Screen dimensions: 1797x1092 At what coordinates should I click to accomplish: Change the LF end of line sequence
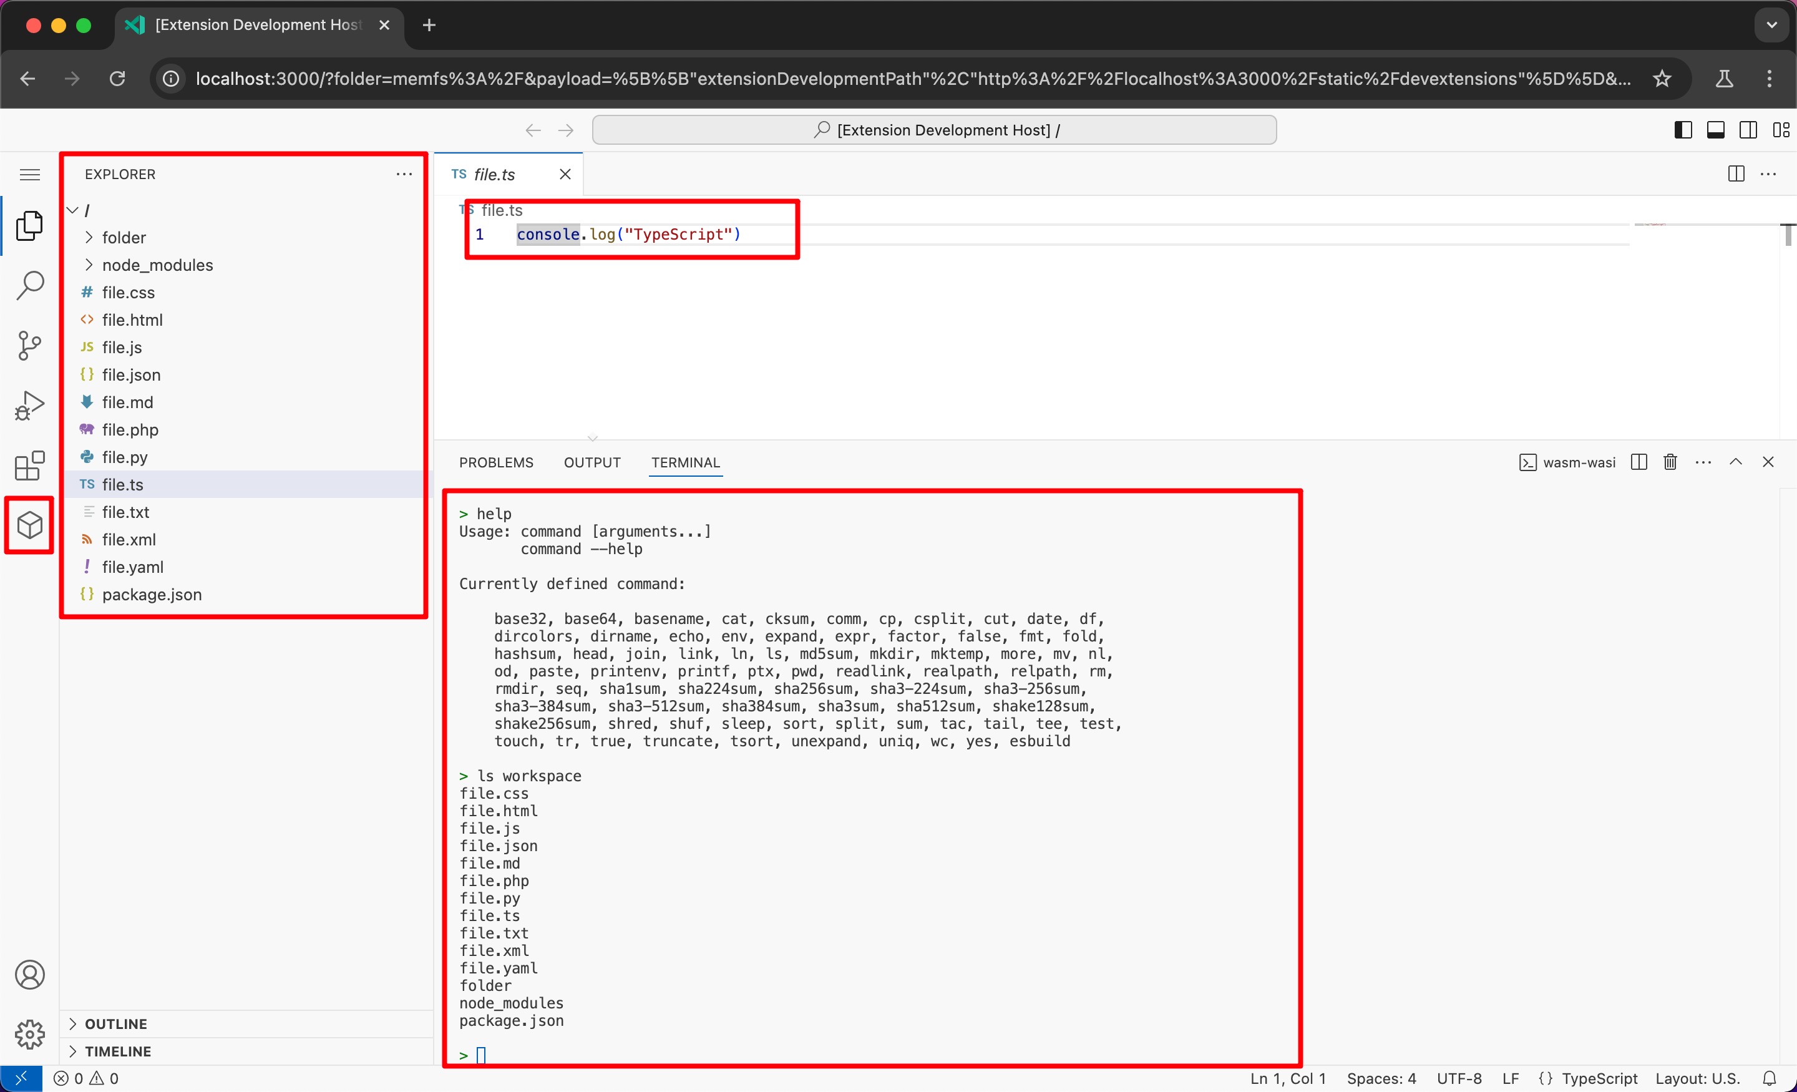coord(1511,1078)
